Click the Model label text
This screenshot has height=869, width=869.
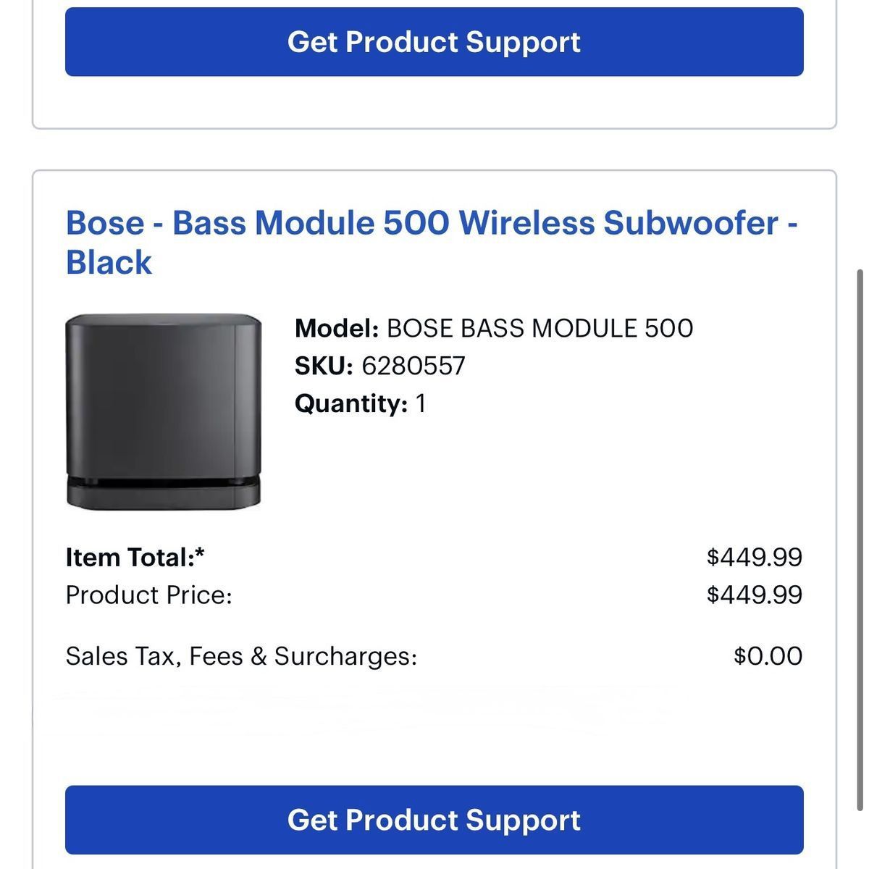pyautogui.click(x=337, y=329)
